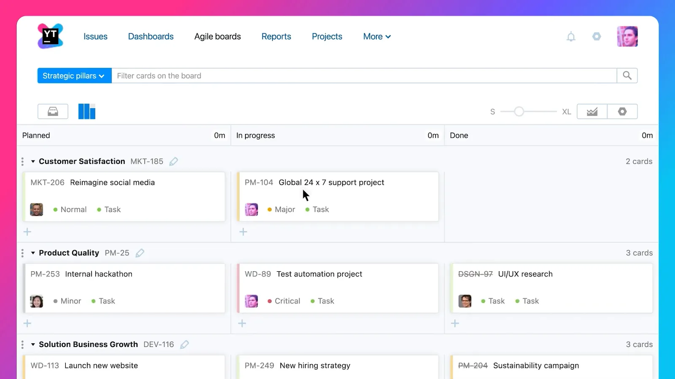The height and width of the screenshot is (379, 675).
Task: Select the board columns view icon
Action: tap(87, 112)
